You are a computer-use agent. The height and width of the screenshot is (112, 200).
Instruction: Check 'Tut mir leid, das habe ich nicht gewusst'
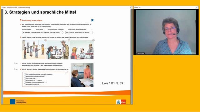pyautogui.click(x=25, y=74)
